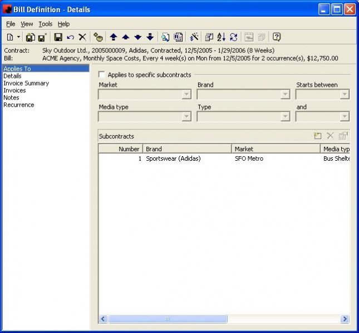The height and width of the screenshot is (333, 359).
Task: Click the move-to-last arrow icon
Action: point(150,37)
